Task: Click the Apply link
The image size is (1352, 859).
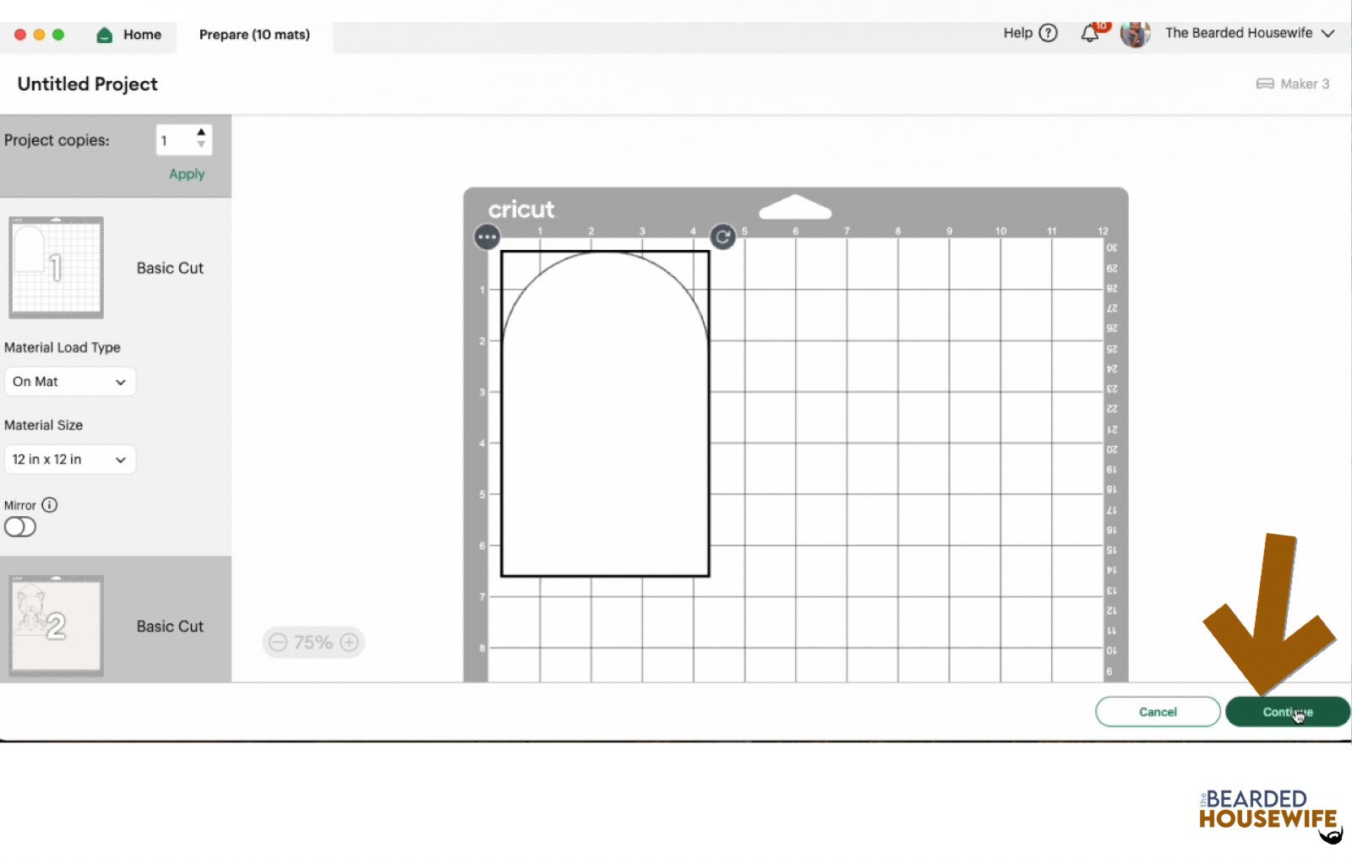Action: [x=187, y=174]
